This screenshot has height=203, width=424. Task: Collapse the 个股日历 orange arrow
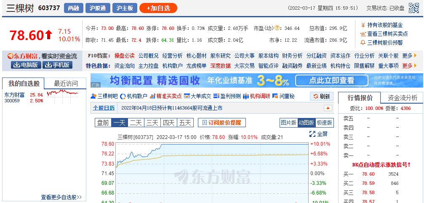point(328,108)
